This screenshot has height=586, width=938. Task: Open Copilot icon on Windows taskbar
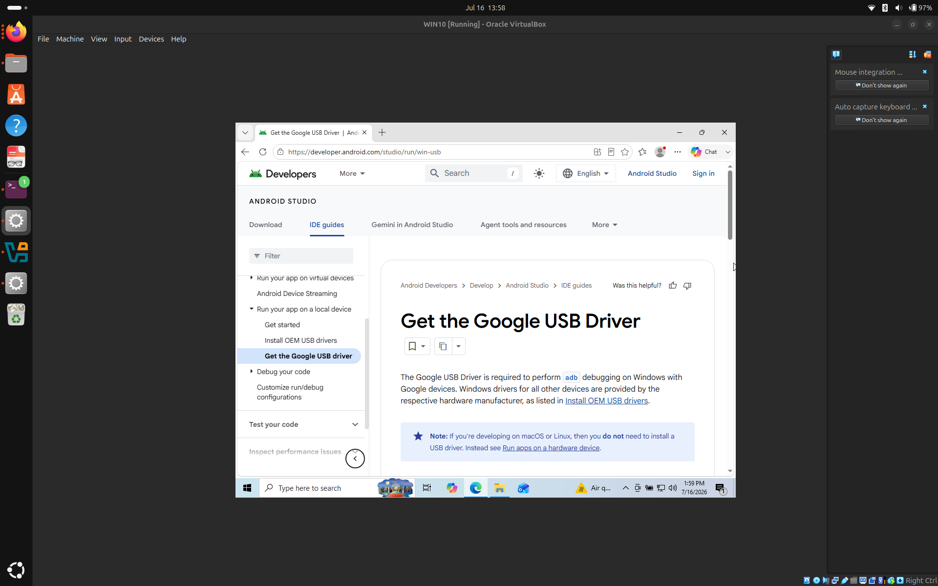tap(452, 488)
